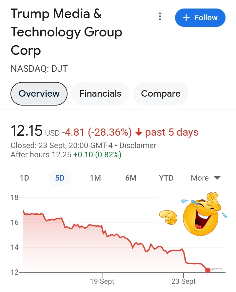Open the Compare tab

161,94
